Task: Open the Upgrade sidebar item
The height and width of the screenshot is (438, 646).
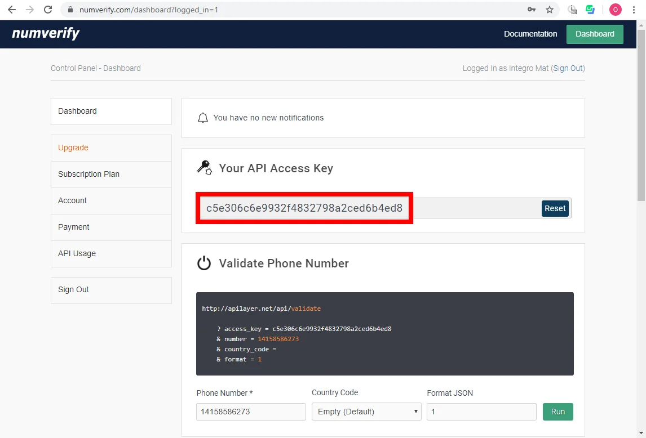Action: click(111, 148)
